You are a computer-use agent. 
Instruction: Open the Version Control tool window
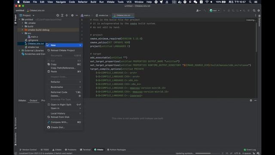pyautogui.click(x=28, y=150)
